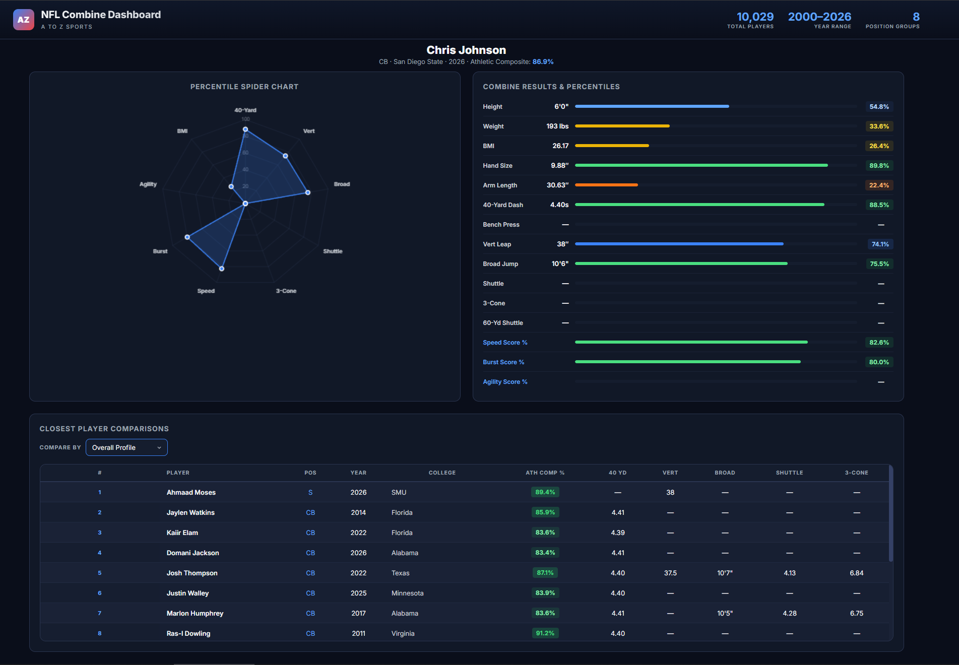Click the Speed data point on spider chart

coord(222,269)
